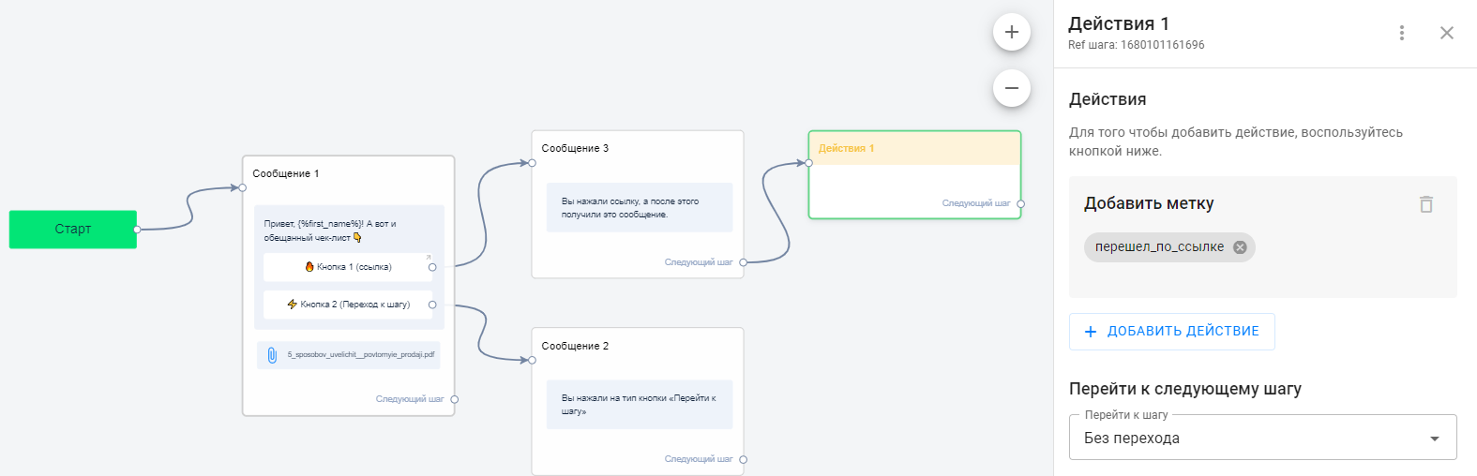This screenshot has height=476, width=1477.
Task: Click the ДОБАВИТЬ ДЕЙСТВИЕ button
Action: coord(1171,332)
